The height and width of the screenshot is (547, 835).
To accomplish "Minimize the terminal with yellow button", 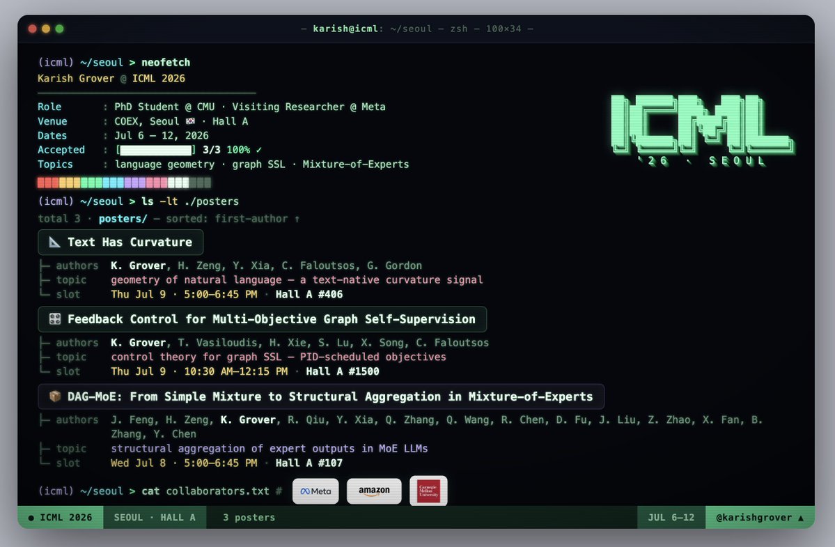I will click(x=46, y=29).
